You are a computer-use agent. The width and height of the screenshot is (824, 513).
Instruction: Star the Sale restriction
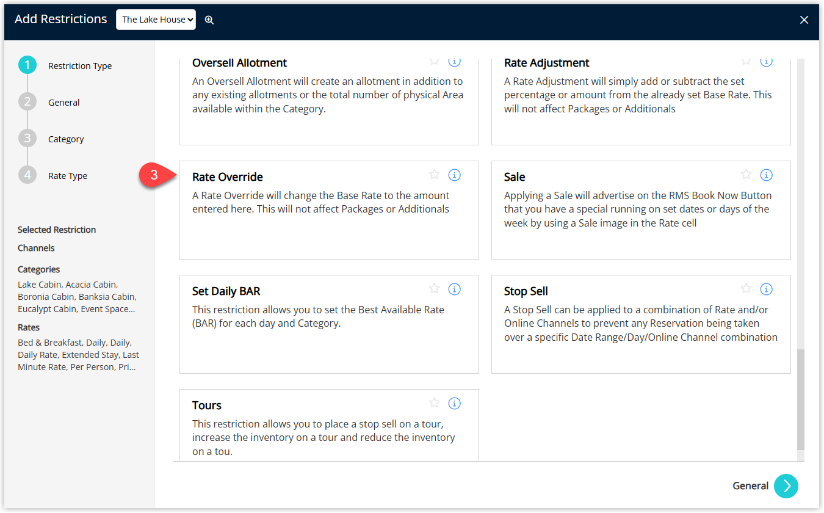coord(746,175)
